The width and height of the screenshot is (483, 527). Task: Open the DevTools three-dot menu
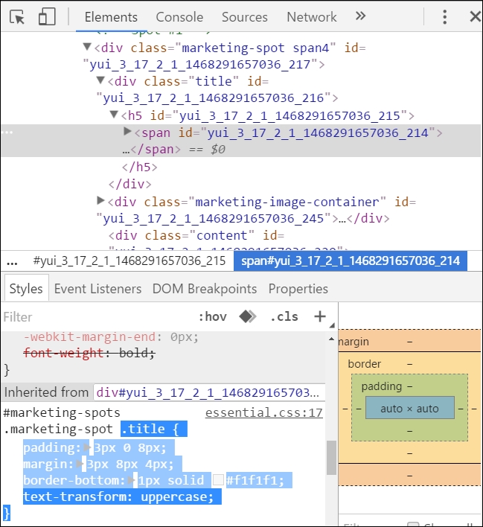click(444, 16)
